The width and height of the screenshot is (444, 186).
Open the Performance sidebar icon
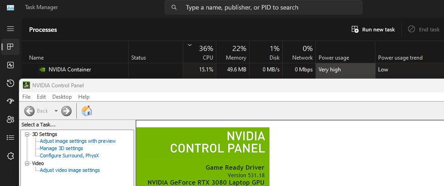[10, 65]
